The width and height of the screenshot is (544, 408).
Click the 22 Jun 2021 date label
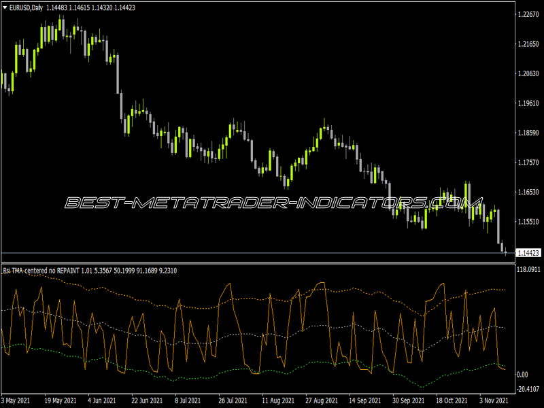point(147,401)
